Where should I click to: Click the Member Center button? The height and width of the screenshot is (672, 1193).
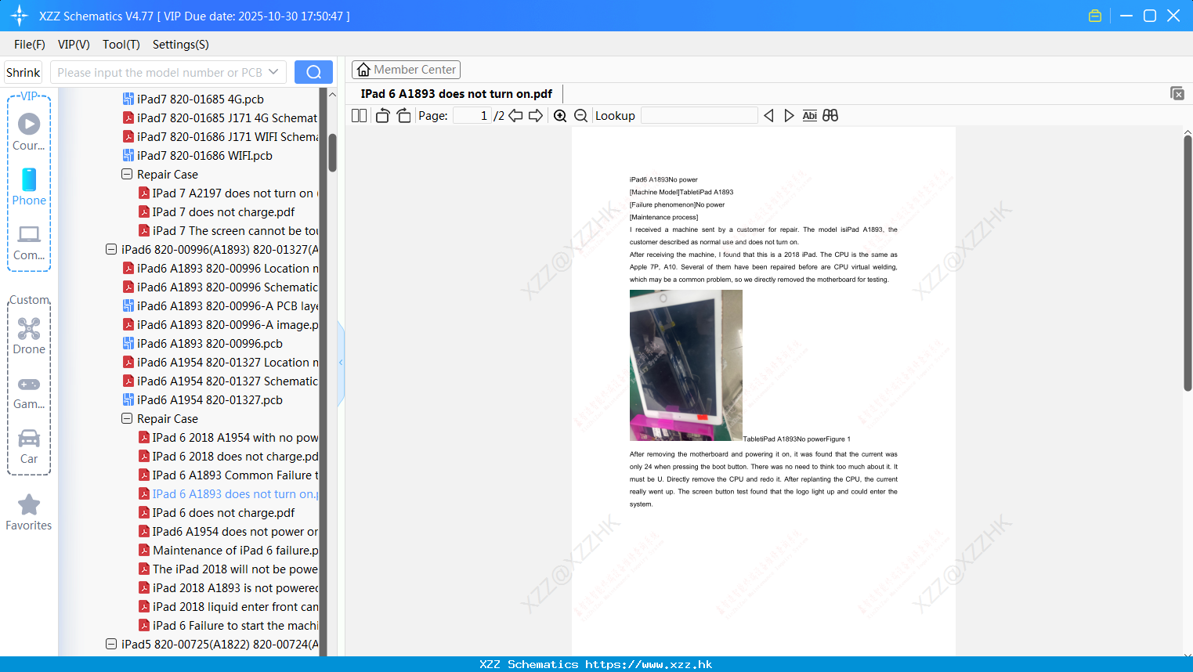pyautogui.click(x=406, y=70)
